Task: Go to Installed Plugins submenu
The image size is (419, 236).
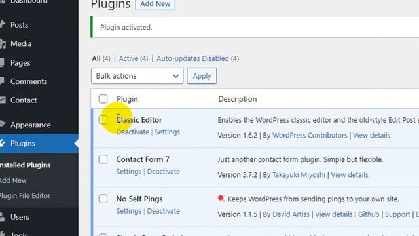Action: click(25, 165)
